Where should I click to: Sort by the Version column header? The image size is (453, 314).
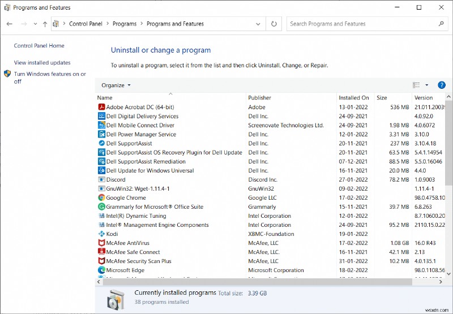pos(428,97)
